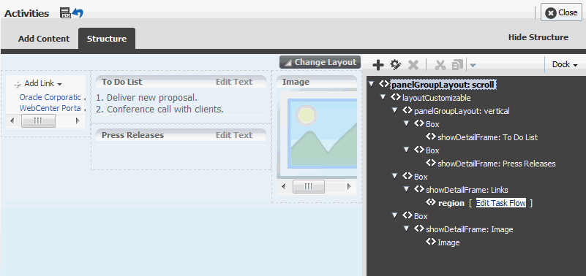The height and width of the screenshot is (276, 586).
Task: Click the Change Layout button
Action: coord(320,62)
